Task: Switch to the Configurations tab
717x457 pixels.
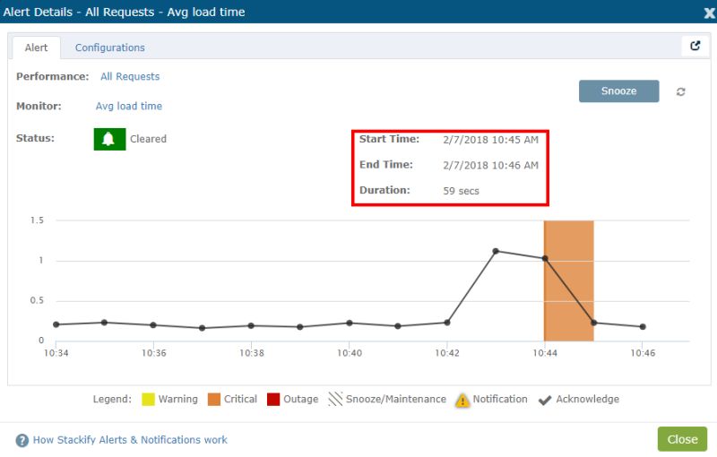Action: click(x=109, y=47)
